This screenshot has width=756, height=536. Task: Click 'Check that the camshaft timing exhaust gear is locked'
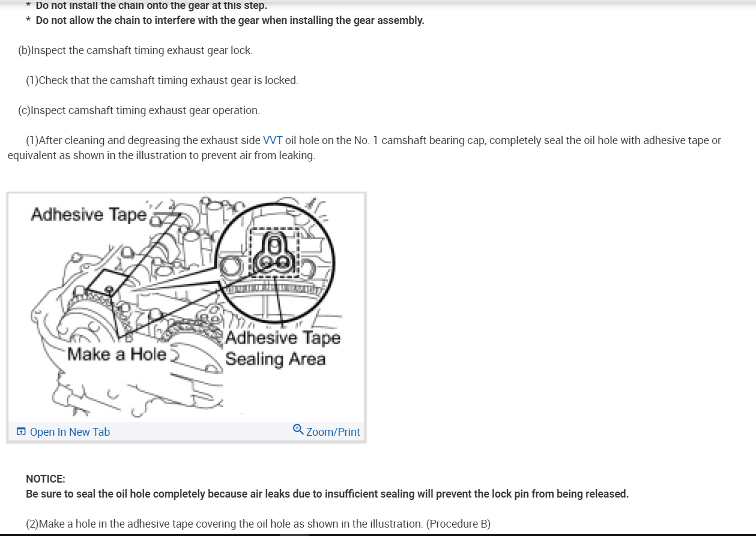(x=162, y=80)
